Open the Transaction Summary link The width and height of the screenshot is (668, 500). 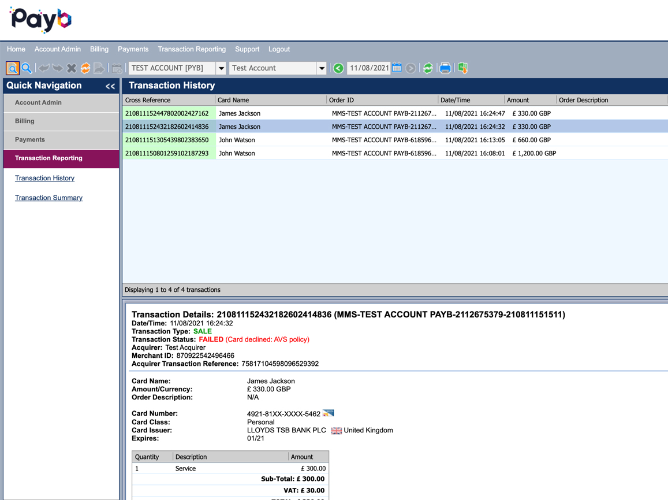(x=48, y=198)
